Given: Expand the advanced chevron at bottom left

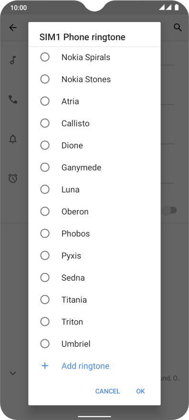Looking at the screenshot, I should pyautogui.click(x=13, y=373).
